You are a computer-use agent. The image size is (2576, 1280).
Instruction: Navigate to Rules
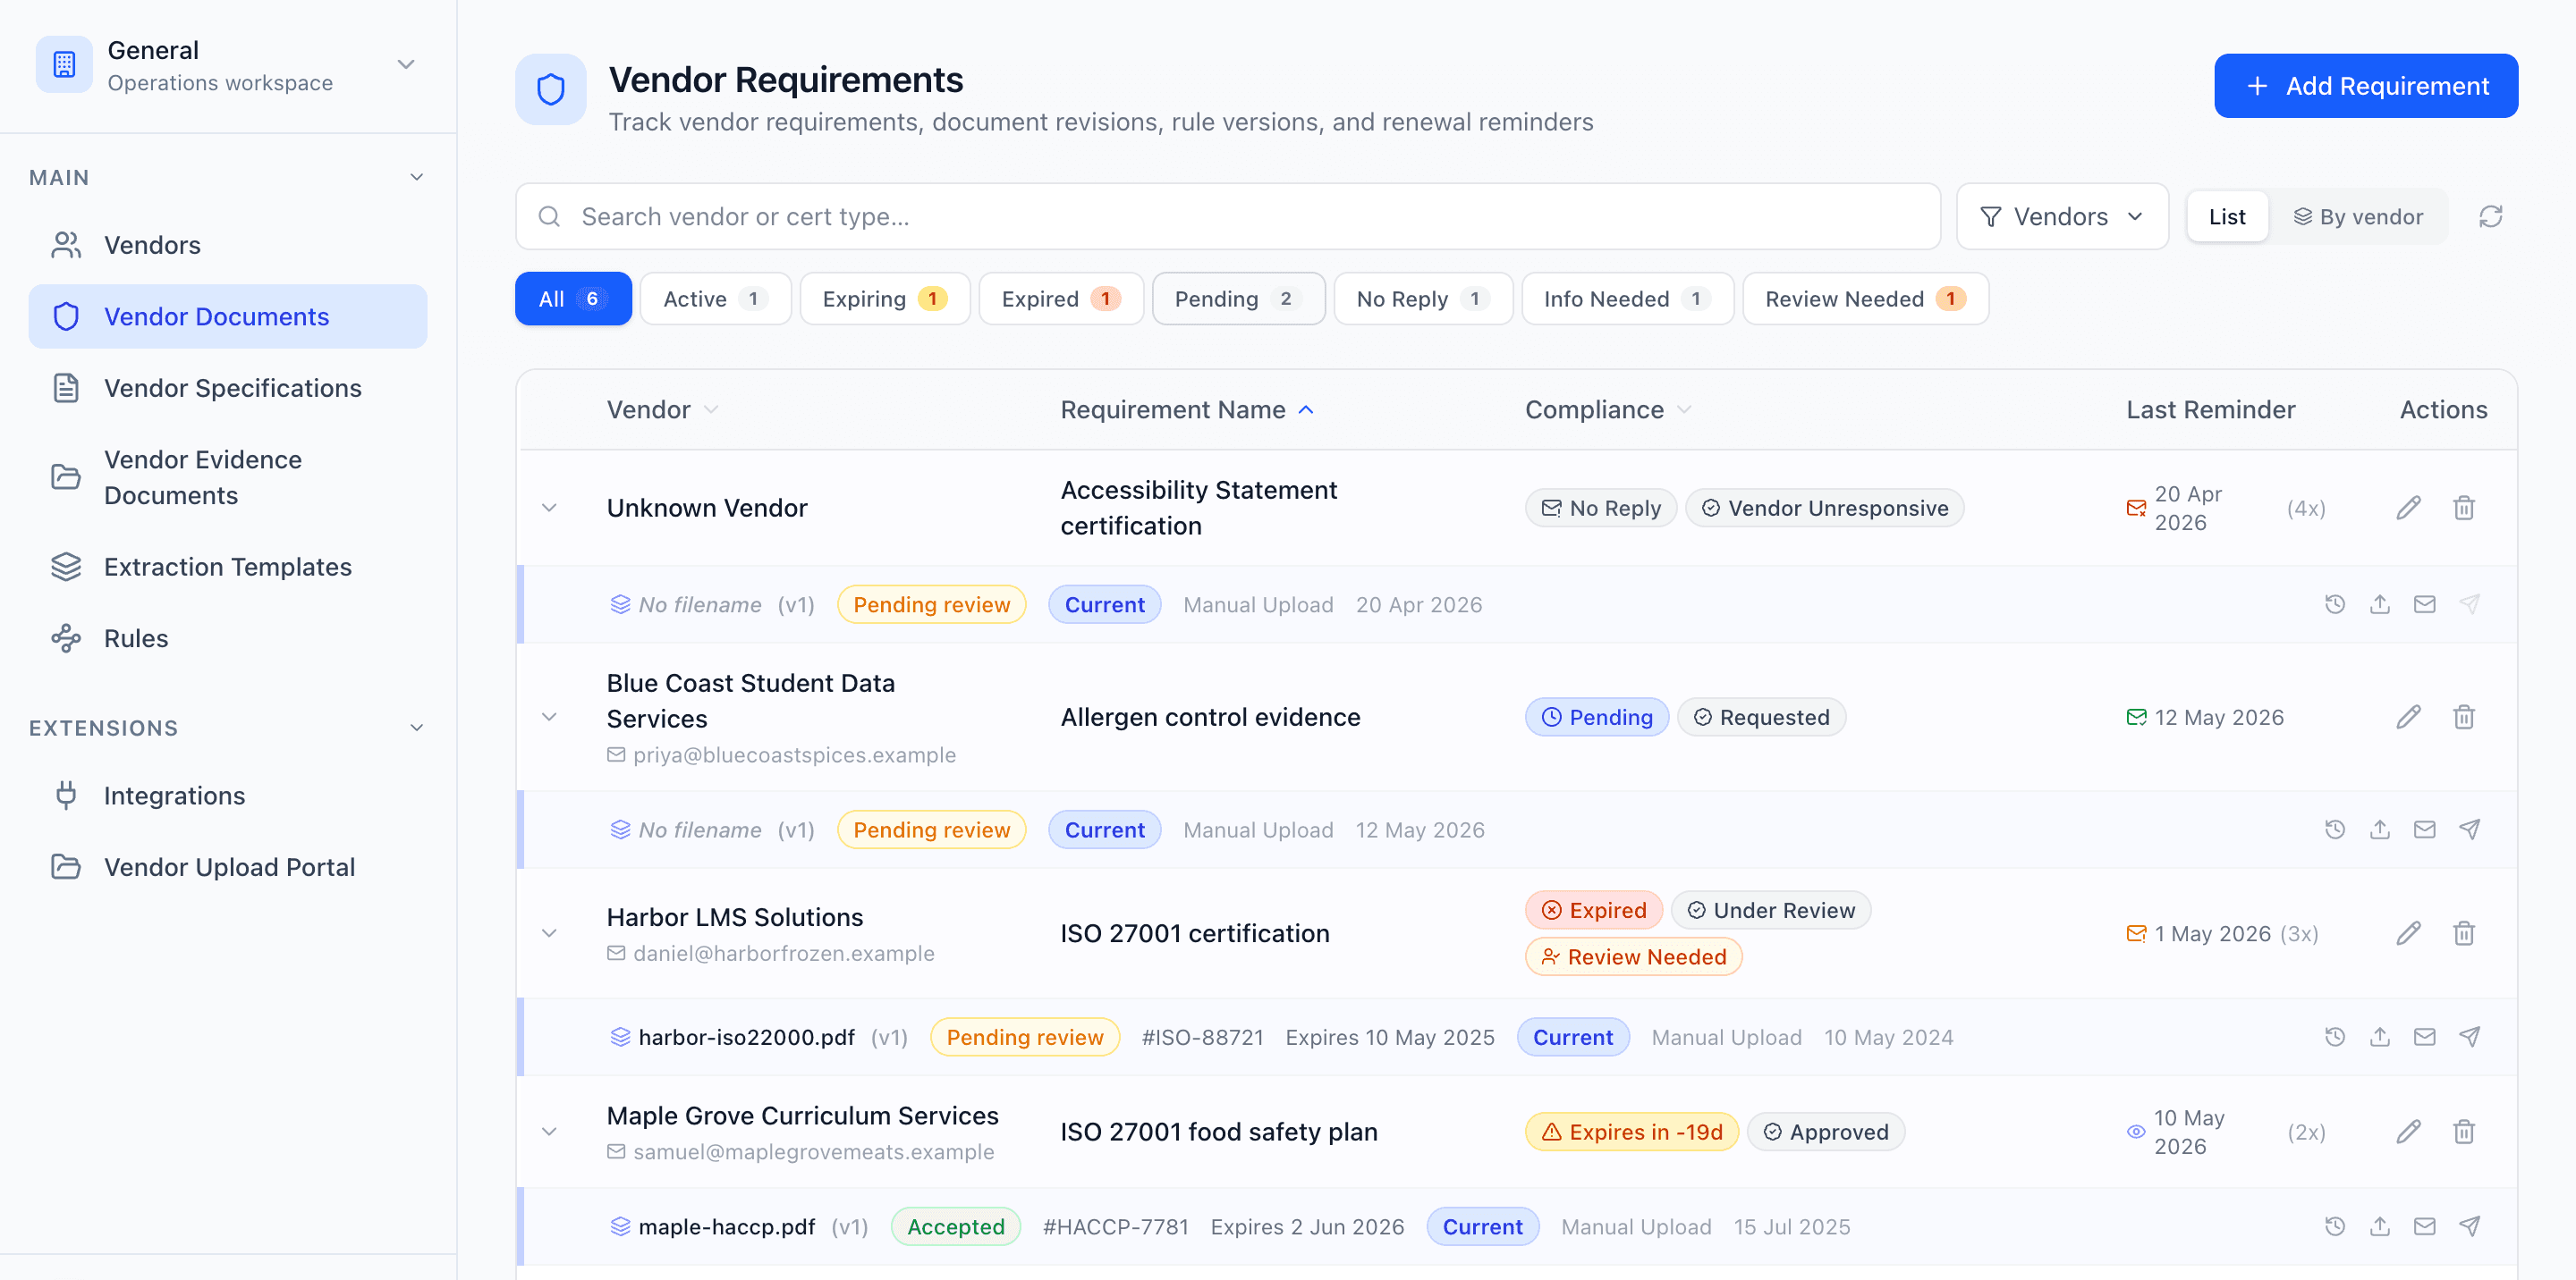[228, 637]
